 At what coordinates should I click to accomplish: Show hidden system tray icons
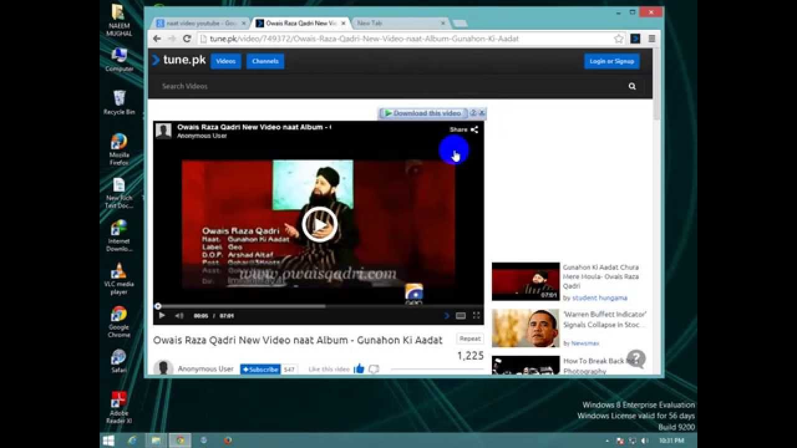(x=608, y=441)
